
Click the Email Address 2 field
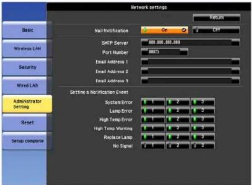pyautogui.click(x=190, y=71)
